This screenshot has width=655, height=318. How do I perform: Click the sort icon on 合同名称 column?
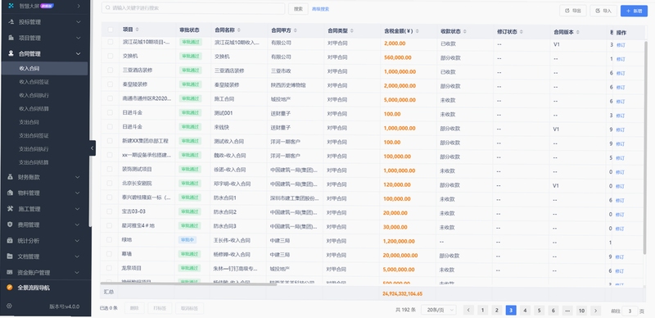click(x=239, y=30)
